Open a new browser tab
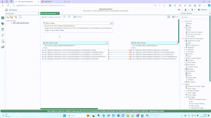Screen dimensions: 211x118 tap(69, 2)
